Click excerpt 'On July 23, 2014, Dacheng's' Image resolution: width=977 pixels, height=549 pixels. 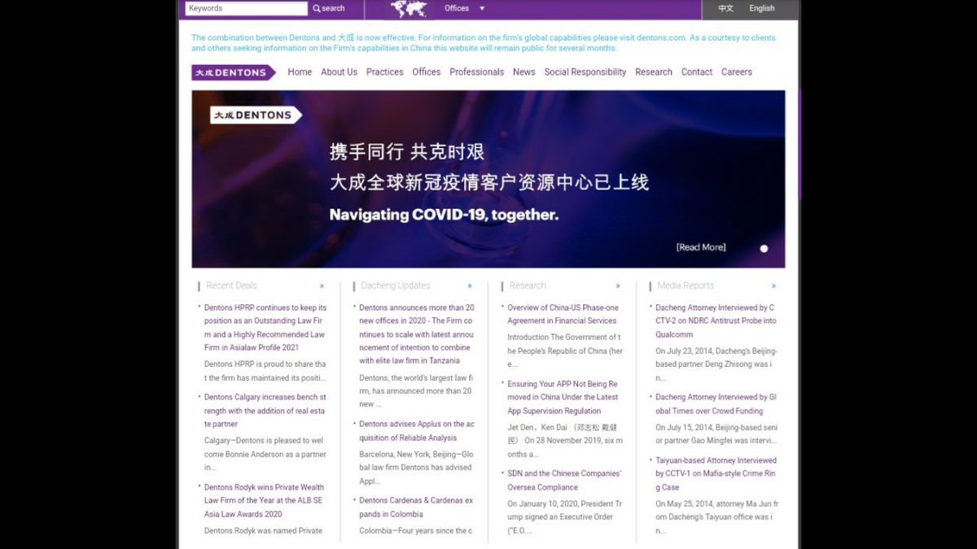[716, 364]
